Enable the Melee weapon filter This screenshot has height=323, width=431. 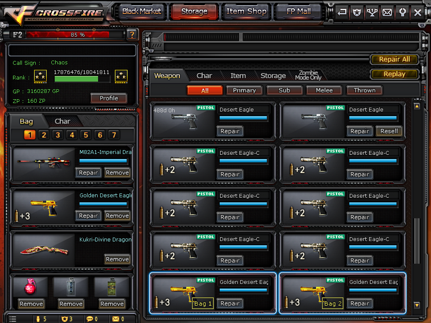pyautogui.click(x=324, y=90)
